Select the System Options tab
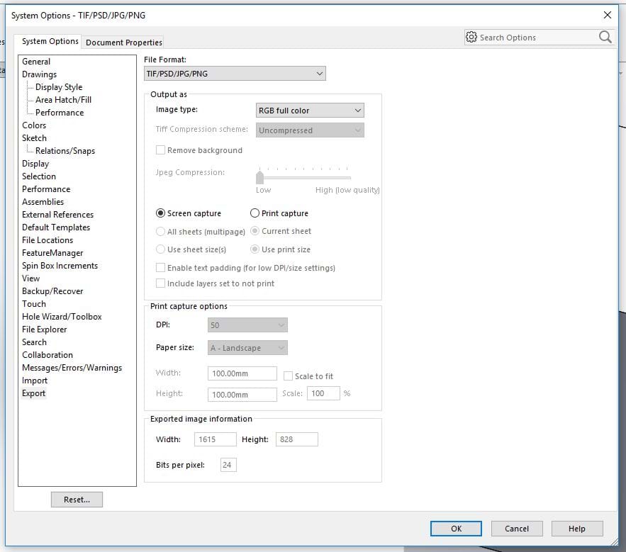 pyautogui.click(x=50, y=42)
